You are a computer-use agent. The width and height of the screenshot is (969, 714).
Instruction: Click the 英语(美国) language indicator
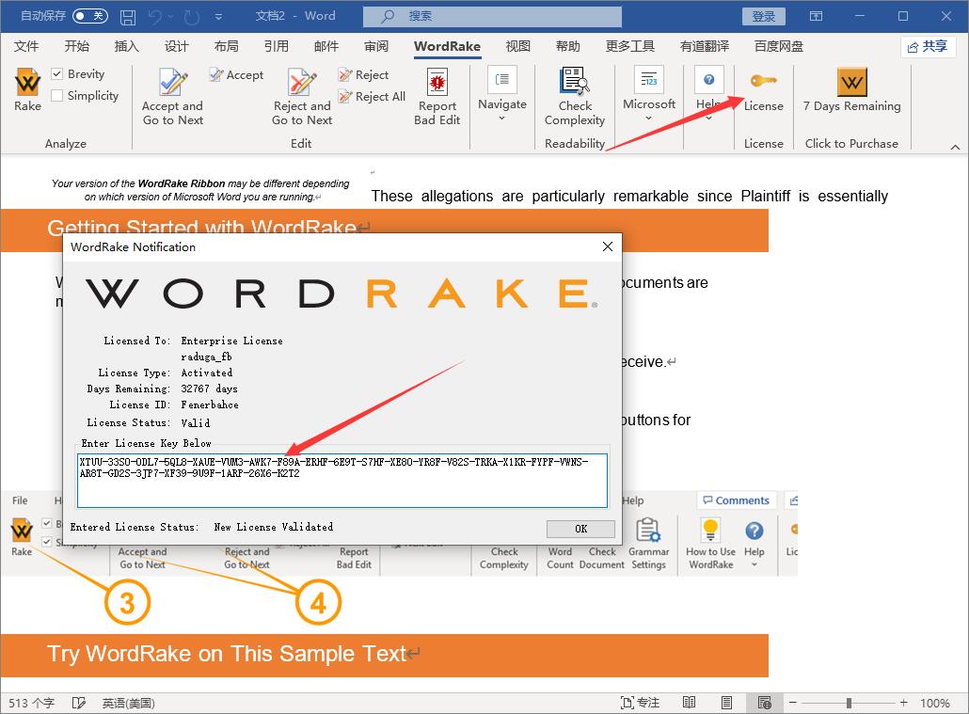129,703
